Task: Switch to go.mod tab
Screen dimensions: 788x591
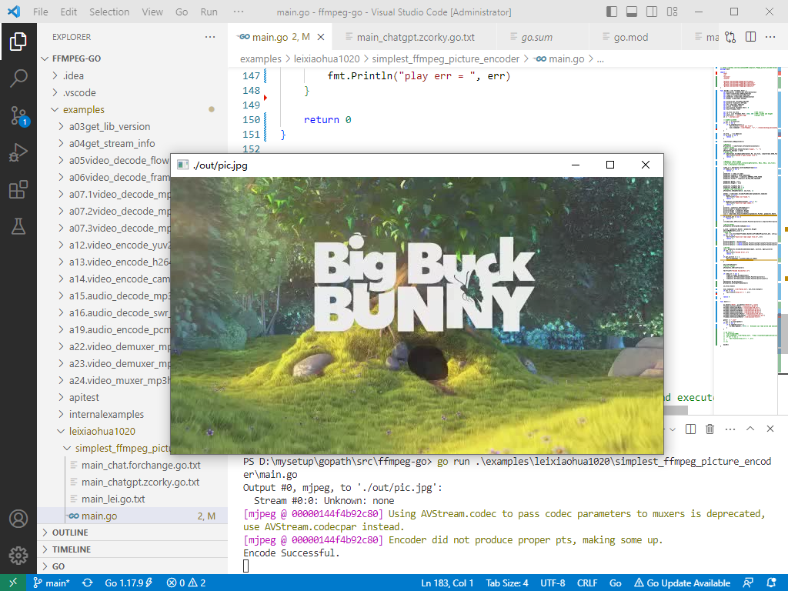Action: tap(635, 37)
